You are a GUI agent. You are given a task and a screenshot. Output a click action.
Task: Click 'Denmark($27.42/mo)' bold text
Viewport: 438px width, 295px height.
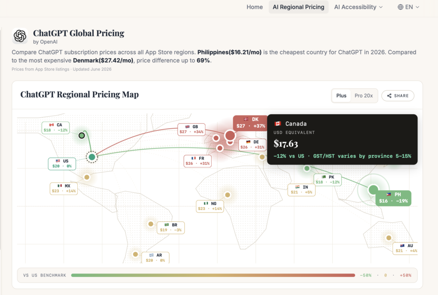click(x=103, y=61)
